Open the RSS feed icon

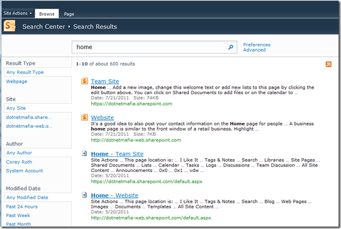328,64
